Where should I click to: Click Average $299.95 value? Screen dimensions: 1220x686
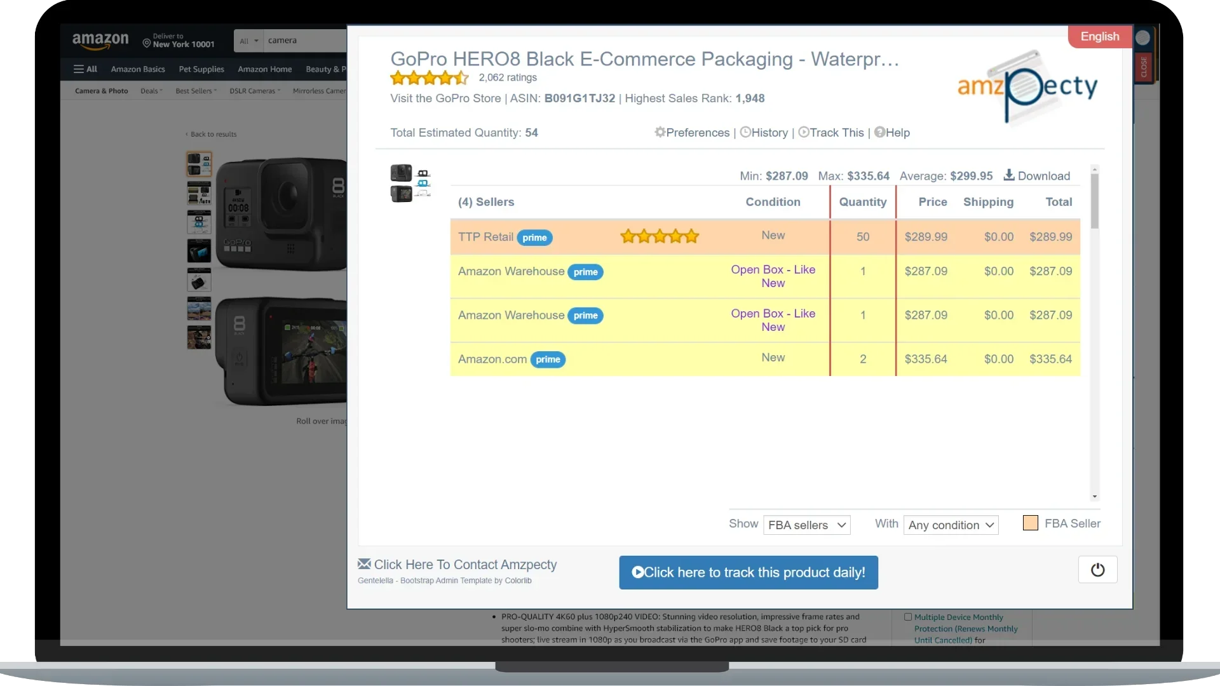click(971, 176)
